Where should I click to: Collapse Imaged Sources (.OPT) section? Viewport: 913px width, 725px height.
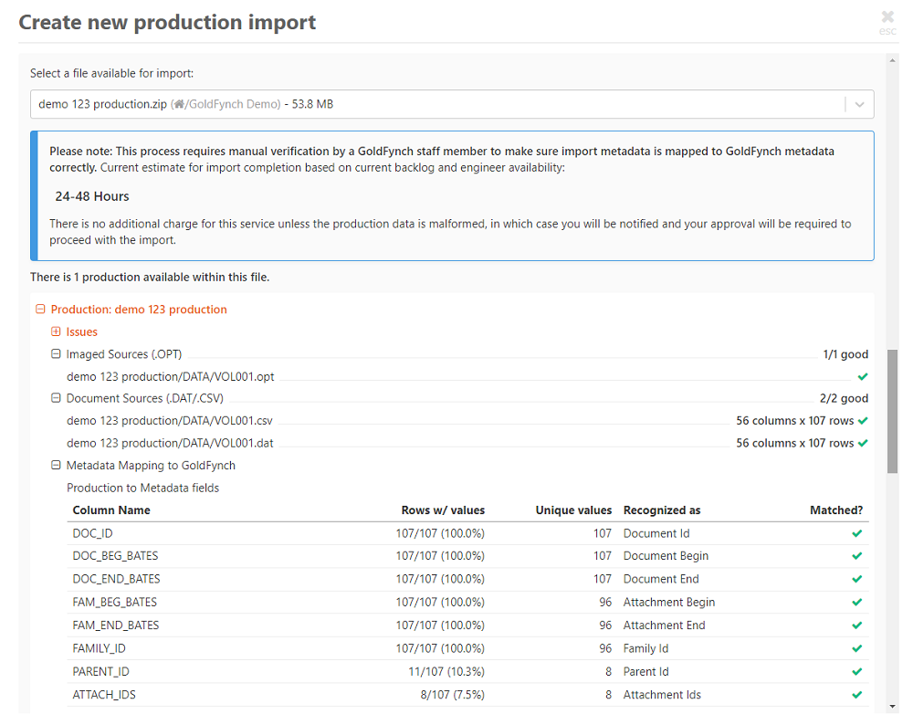click(x=56, y=354)
